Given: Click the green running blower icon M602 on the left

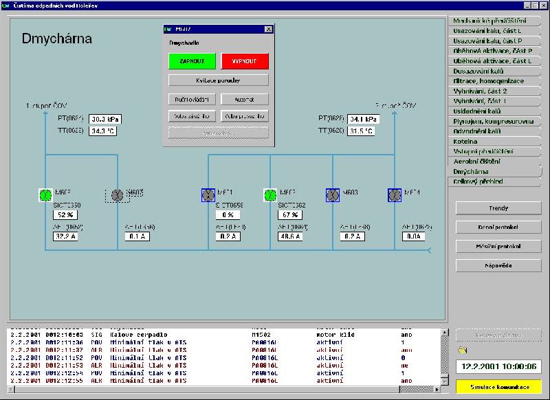Looking at the screenshot, I should click(45, 195).
